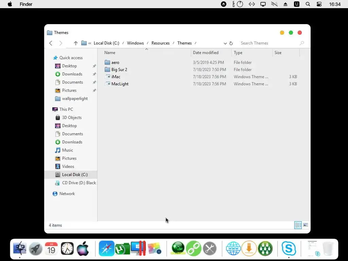This screenshot has width=348, height=261.
Task: Open the Clock app in dock
Action: coord(67,248)
